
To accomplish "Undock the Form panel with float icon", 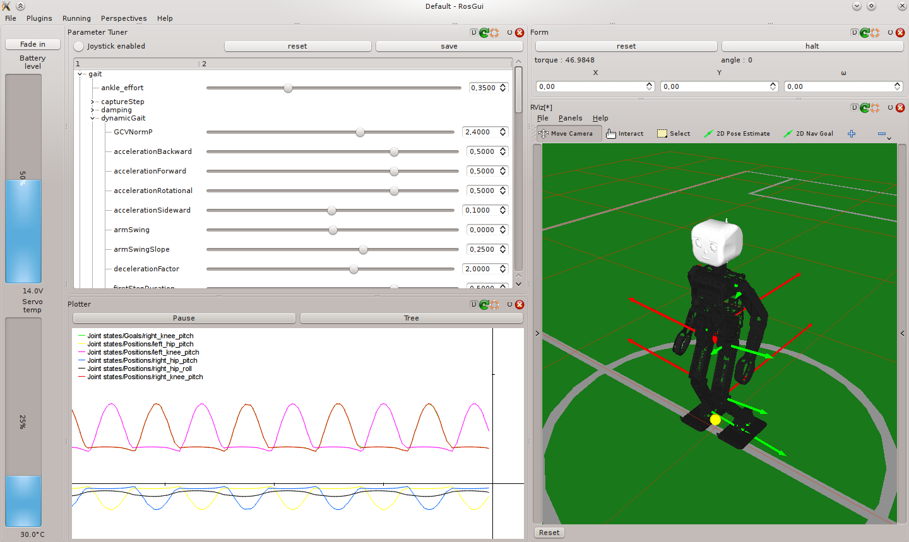I will click(x=890, y=33).
